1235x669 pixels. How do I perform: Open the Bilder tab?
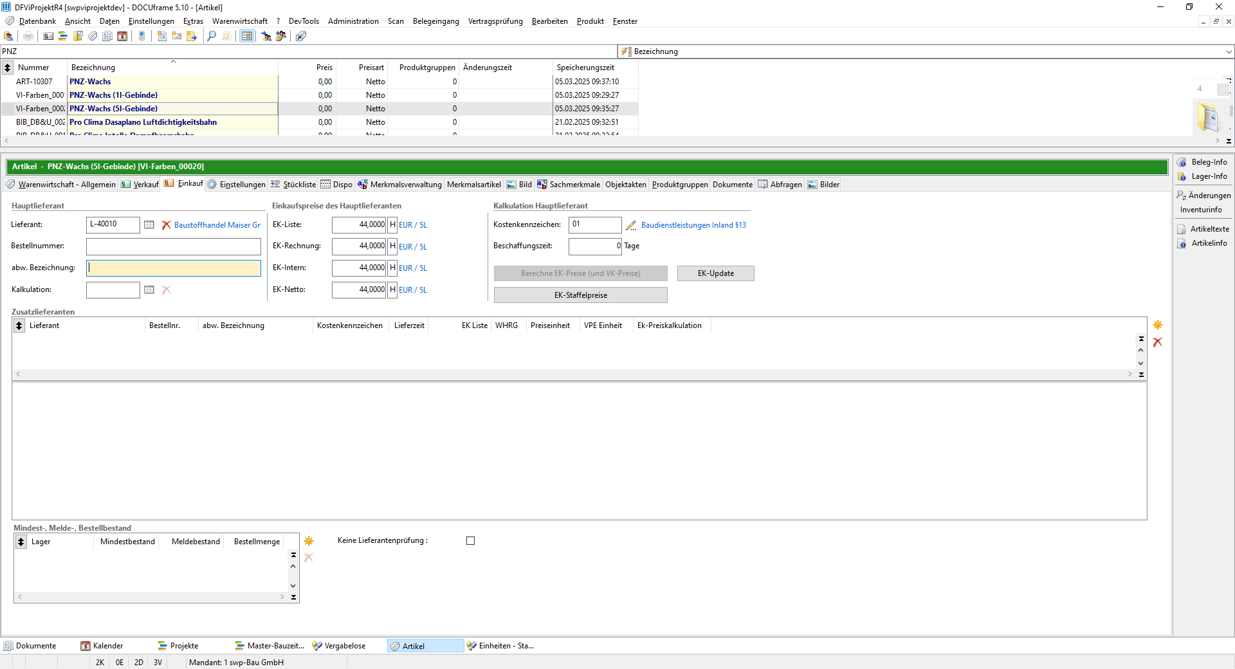tap(823, 185)
